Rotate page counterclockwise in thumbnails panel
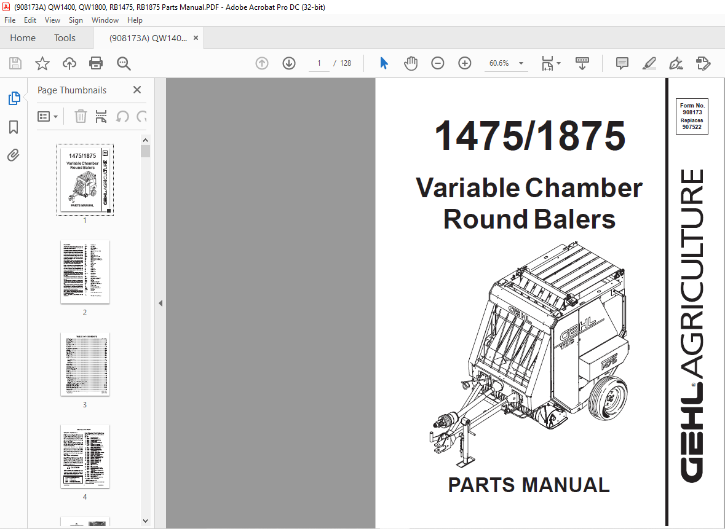Viewport: 725px width, 529px height. [122, 116]
